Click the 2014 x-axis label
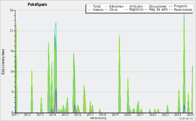Viewport: 196px width, 121px height. point(52,115)
